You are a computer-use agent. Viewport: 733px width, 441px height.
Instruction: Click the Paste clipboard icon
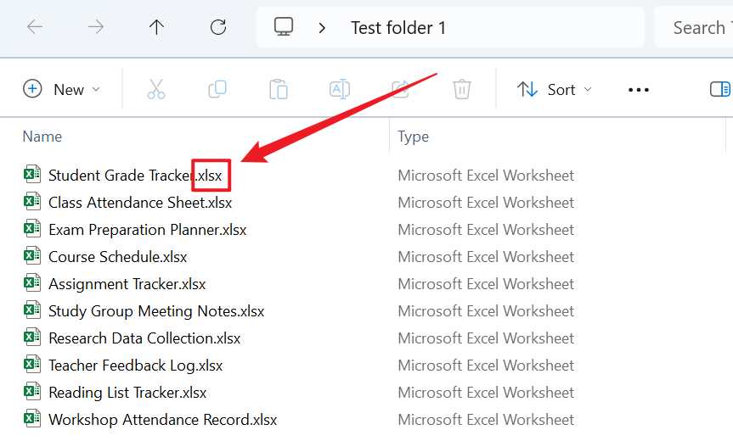coord(279,90)
